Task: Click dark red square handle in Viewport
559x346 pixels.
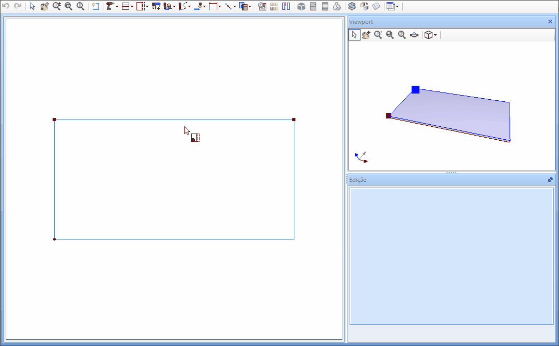Action: [389, 116]
